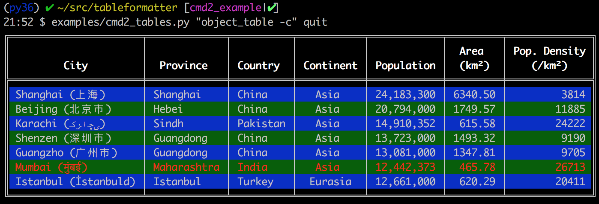Image resolution: width=599 pixels, height=204 pixels.
Task: Click the red Maharashtra province cell
Action: point(186,167)
